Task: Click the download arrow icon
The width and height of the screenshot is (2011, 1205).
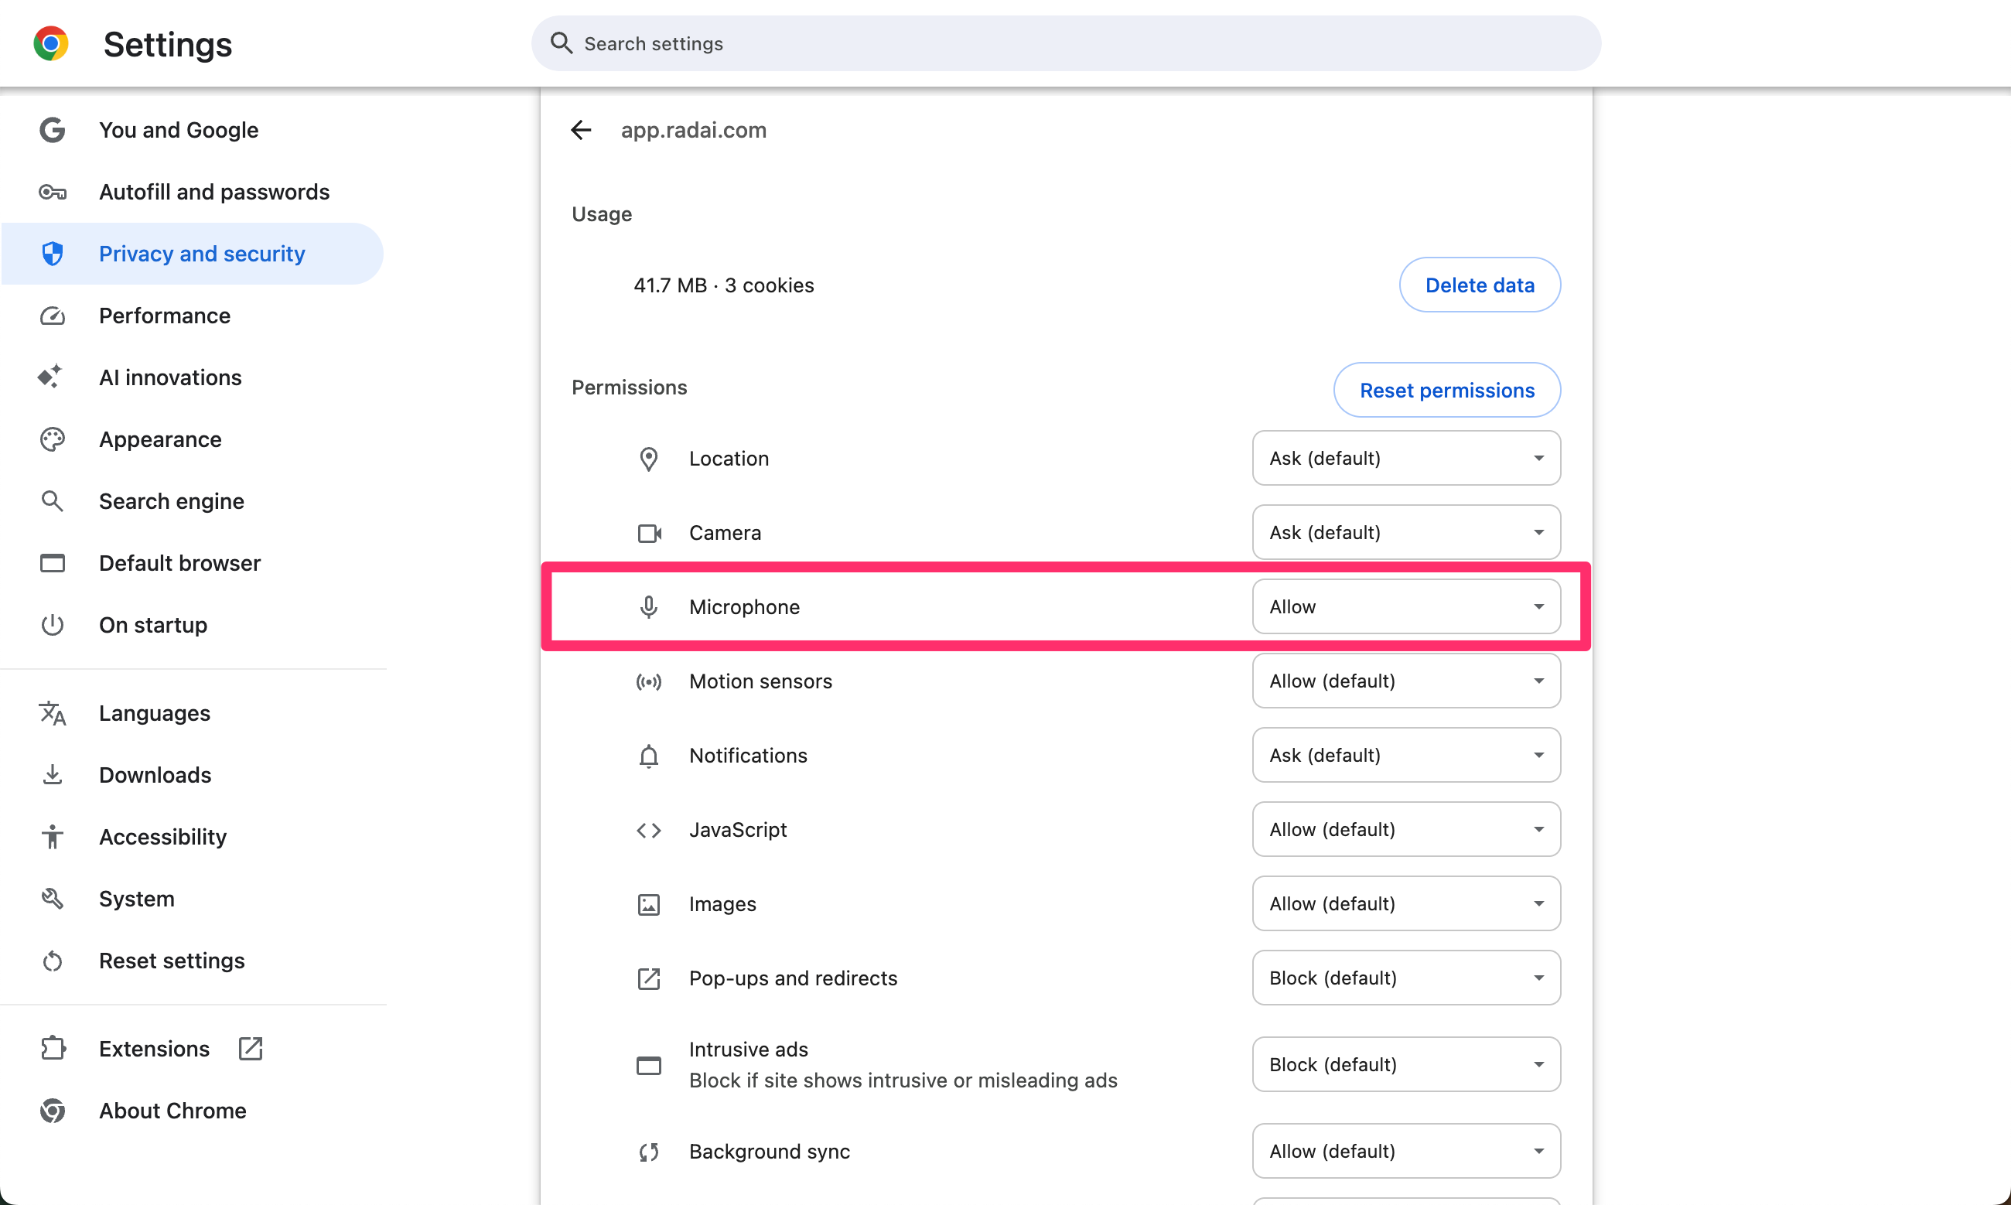Action: [x=53, y=775]
